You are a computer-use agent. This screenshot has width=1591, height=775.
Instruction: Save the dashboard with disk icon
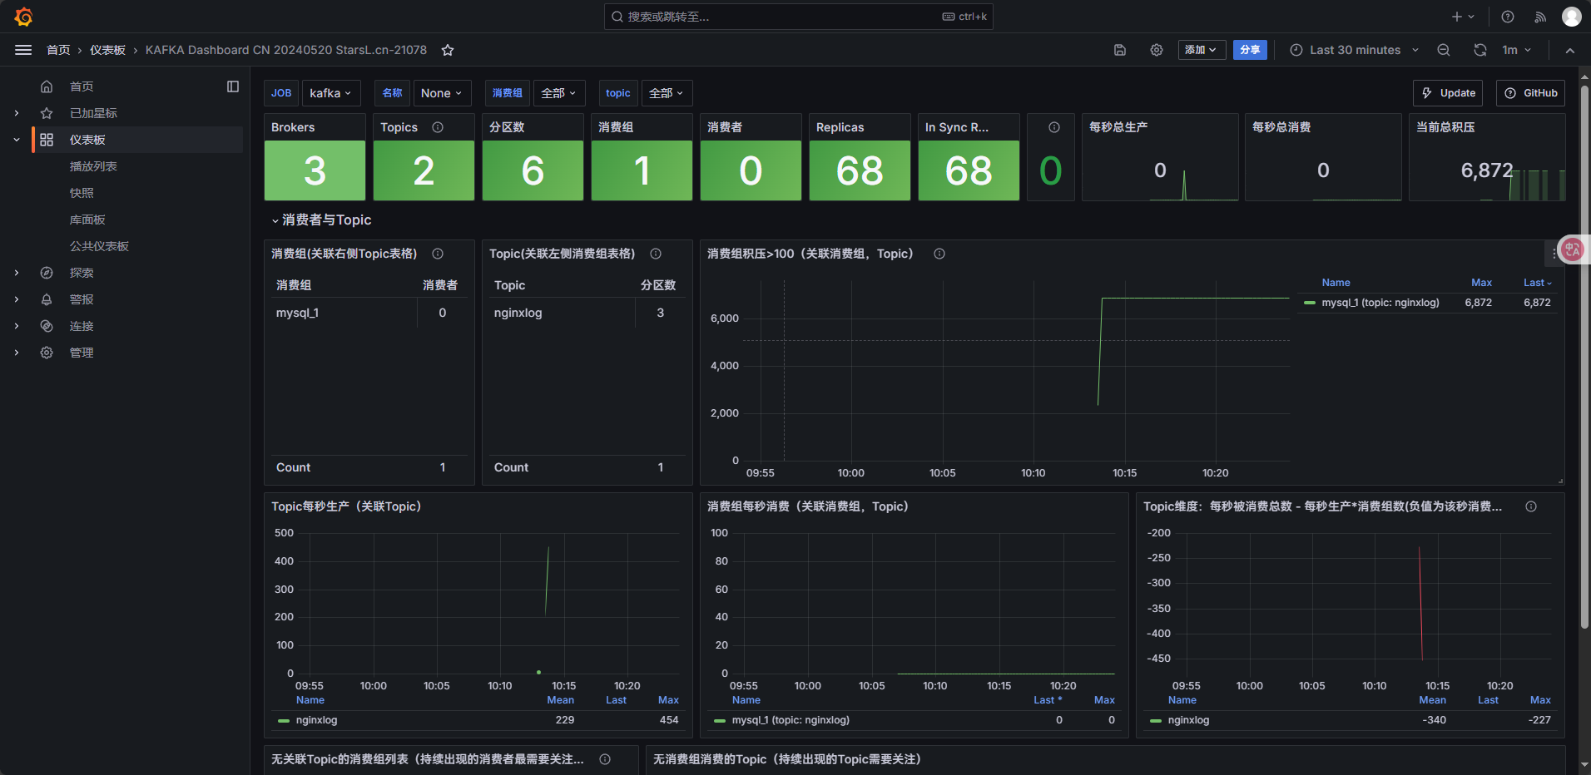1120,50
